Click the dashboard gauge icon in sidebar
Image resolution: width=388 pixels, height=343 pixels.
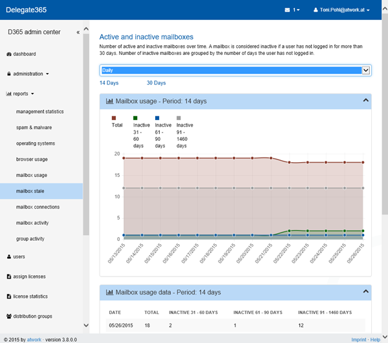(x=9, y=54)
